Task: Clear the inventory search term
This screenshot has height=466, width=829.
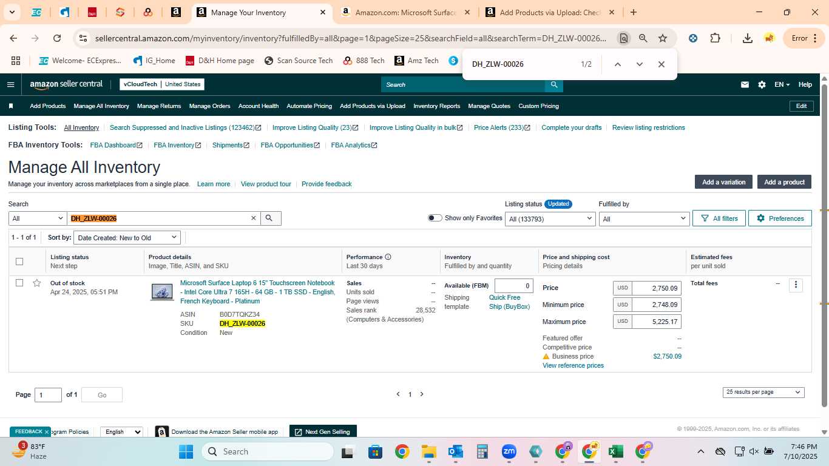Action: point(254,218)
